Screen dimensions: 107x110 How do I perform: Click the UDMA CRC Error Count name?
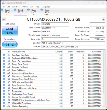(22, 103)
